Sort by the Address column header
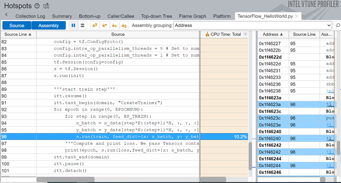Image resolution: width=341 pixels, height=183 pixels. [273, 34]
